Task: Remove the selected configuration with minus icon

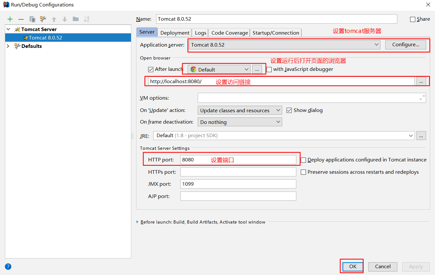Action: point(21,19)
